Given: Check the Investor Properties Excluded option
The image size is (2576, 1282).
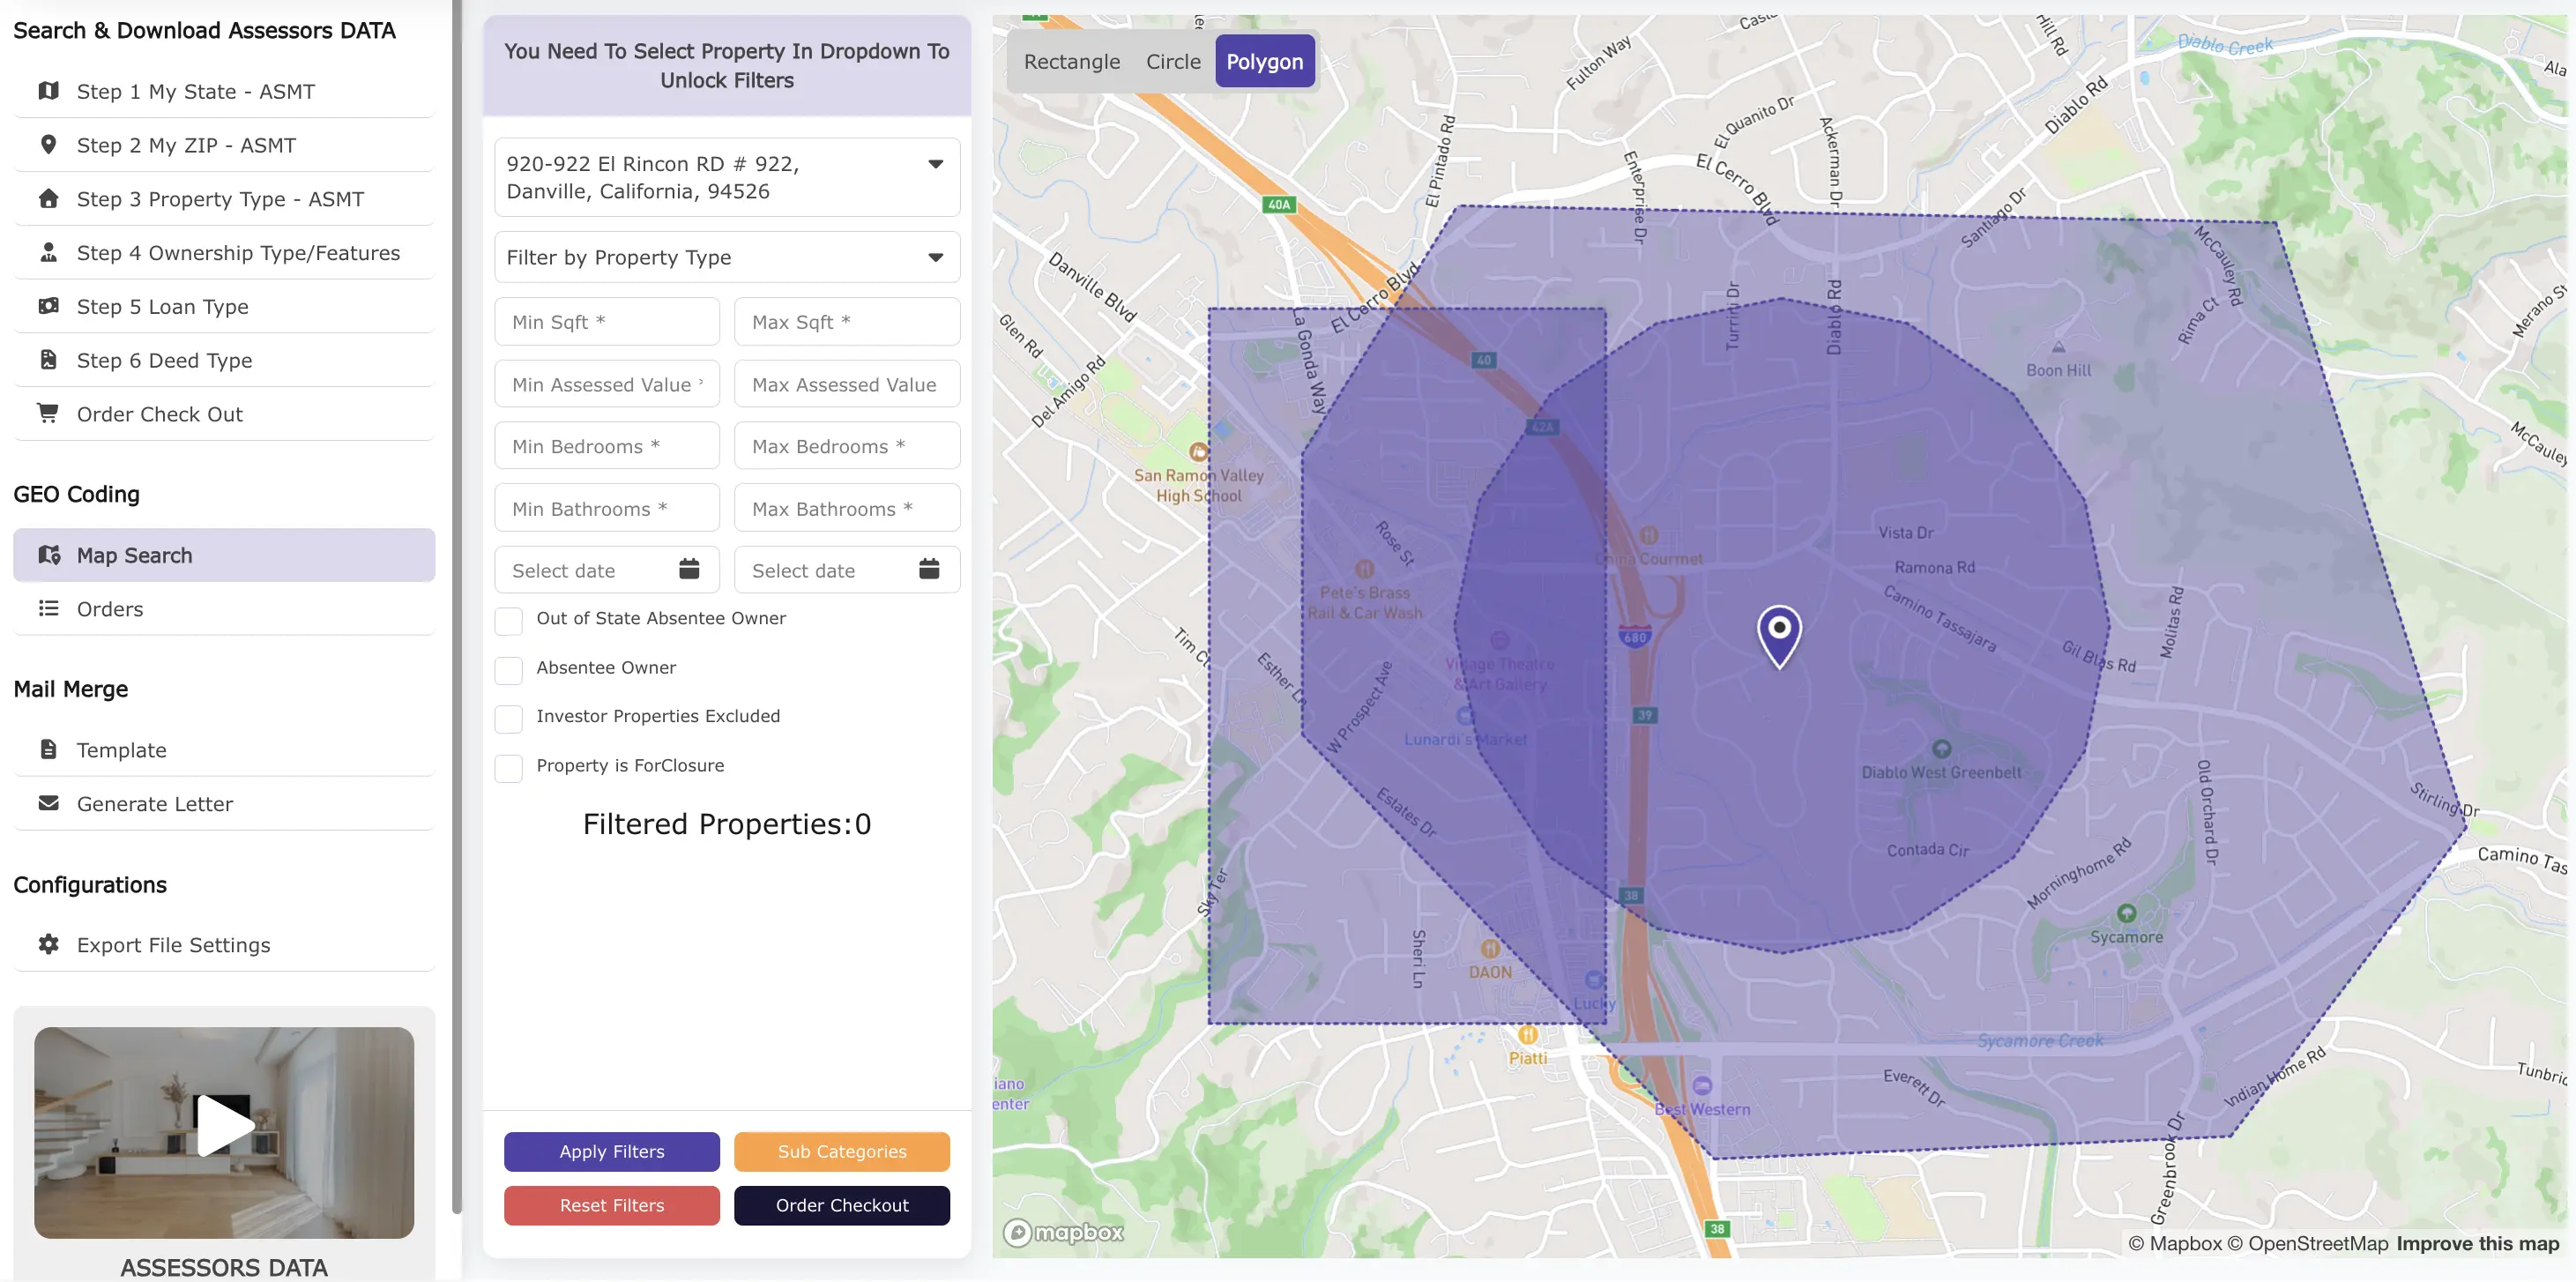Looking at the screenshot, I should 509,717.
